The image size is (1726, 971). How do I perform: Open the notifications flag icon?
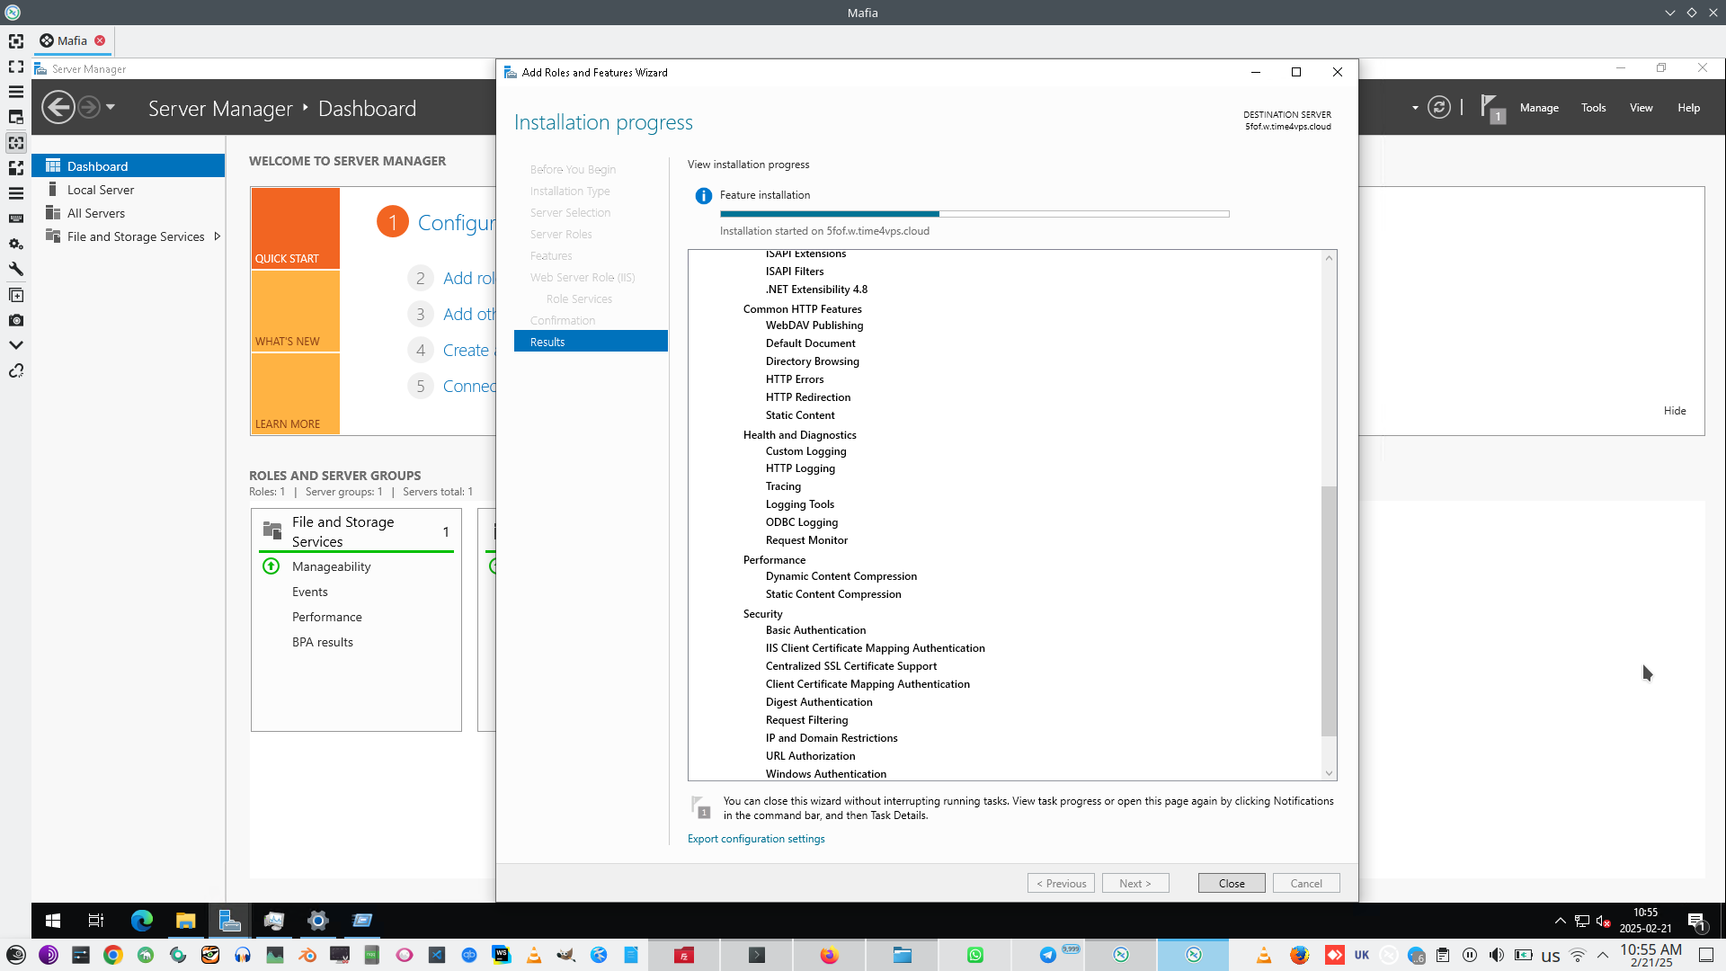(1490, 108)
